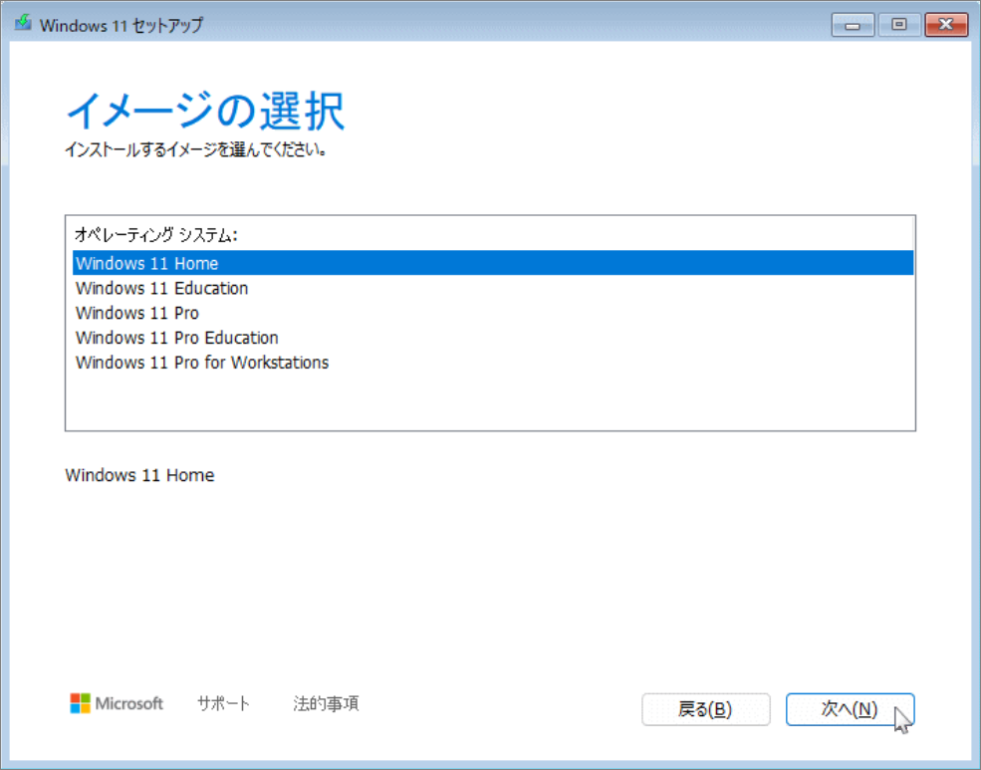The width and height of the screenshot is (981, 770).
Task: Click the Windows 11 Home text below the list
Action: tap(139, 475)
